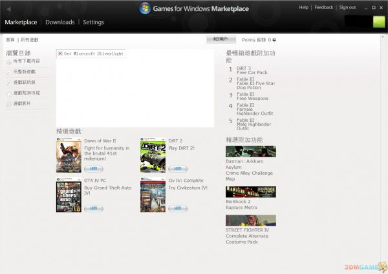Select the last sidebar category icon
Screen dimensions: 388x274
pyautogui.click(x=8, y=103)
